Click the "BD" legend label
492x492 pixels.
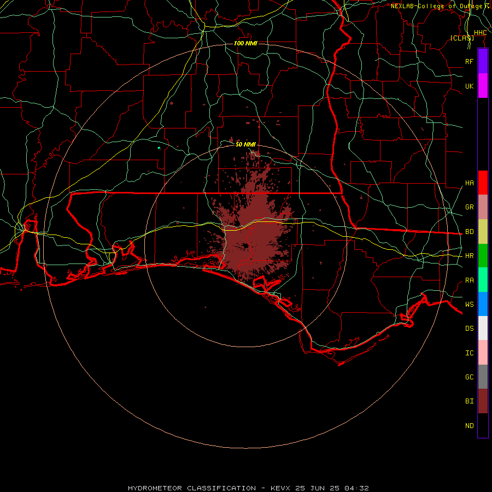tap(469, 232)
